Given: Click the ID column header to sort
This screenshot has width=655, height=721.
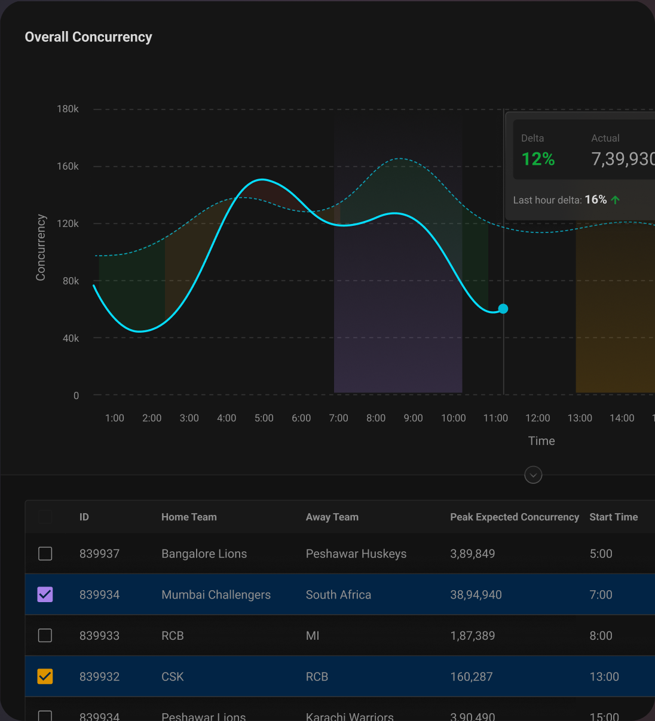Looking at the screenshot, I should click(84, 517).
